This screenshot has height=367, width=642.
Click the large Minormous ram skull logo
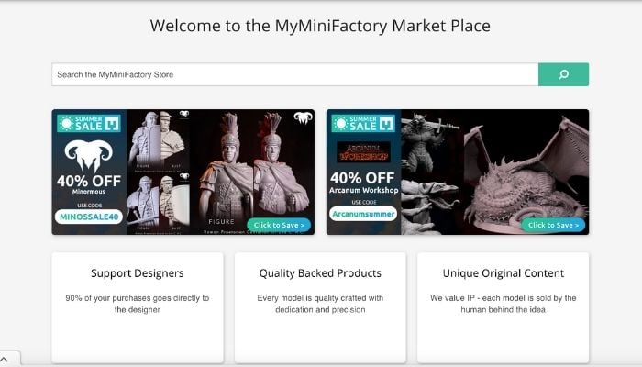88,156
